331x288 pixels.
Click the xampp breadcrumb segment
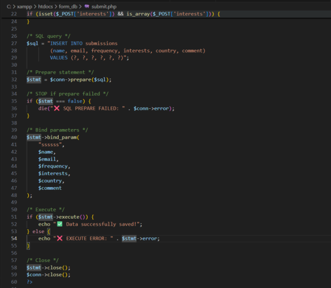click(x=25, y=7)
